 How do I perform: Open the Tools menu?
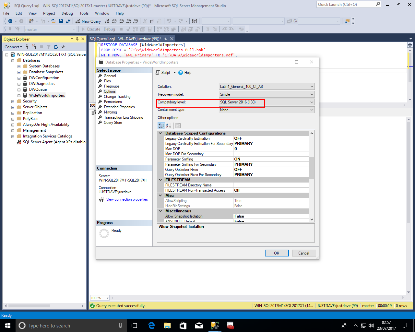tap(84, 13)
